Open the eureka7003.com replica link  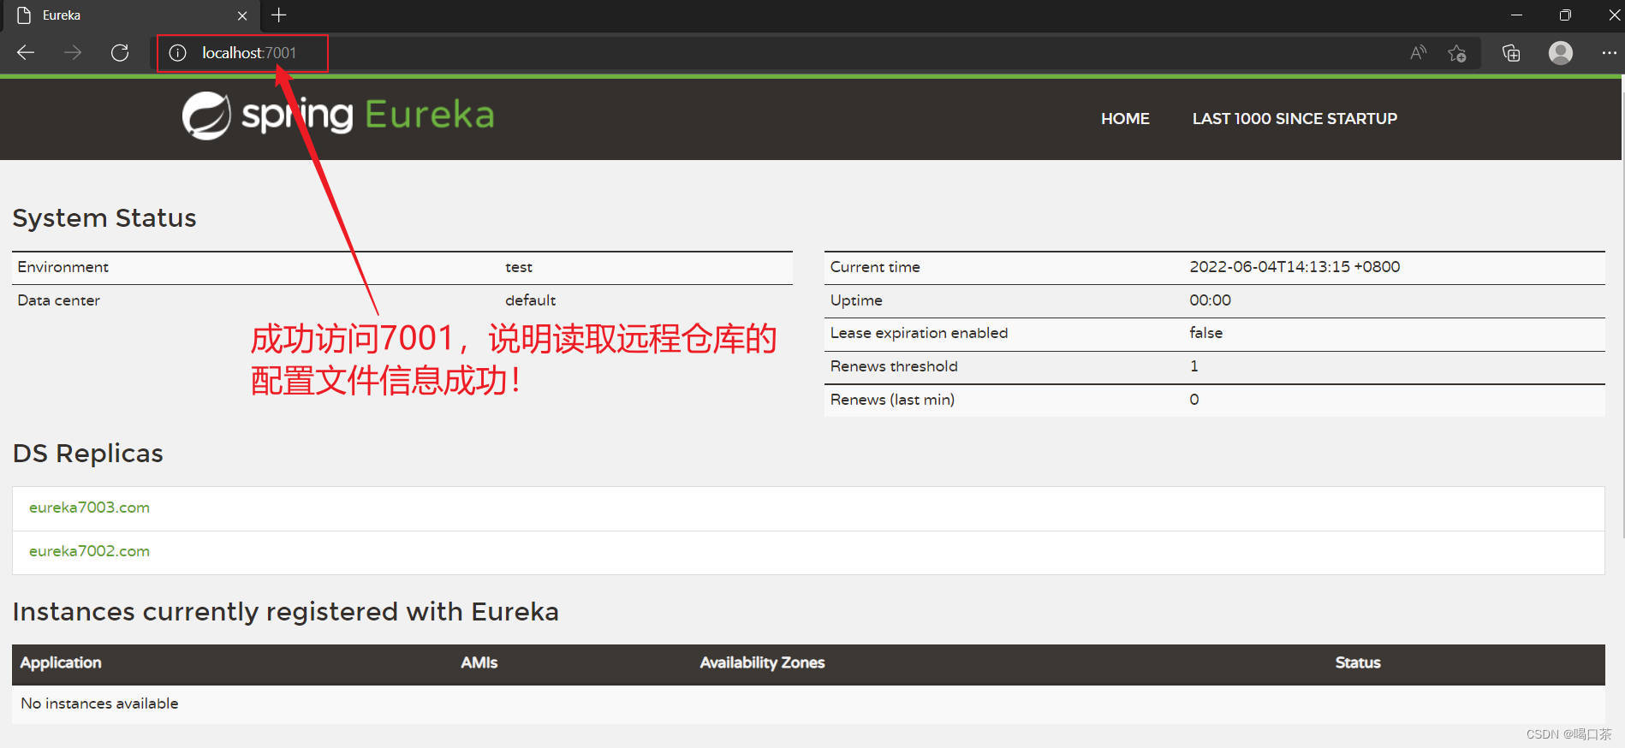point(89,508)
